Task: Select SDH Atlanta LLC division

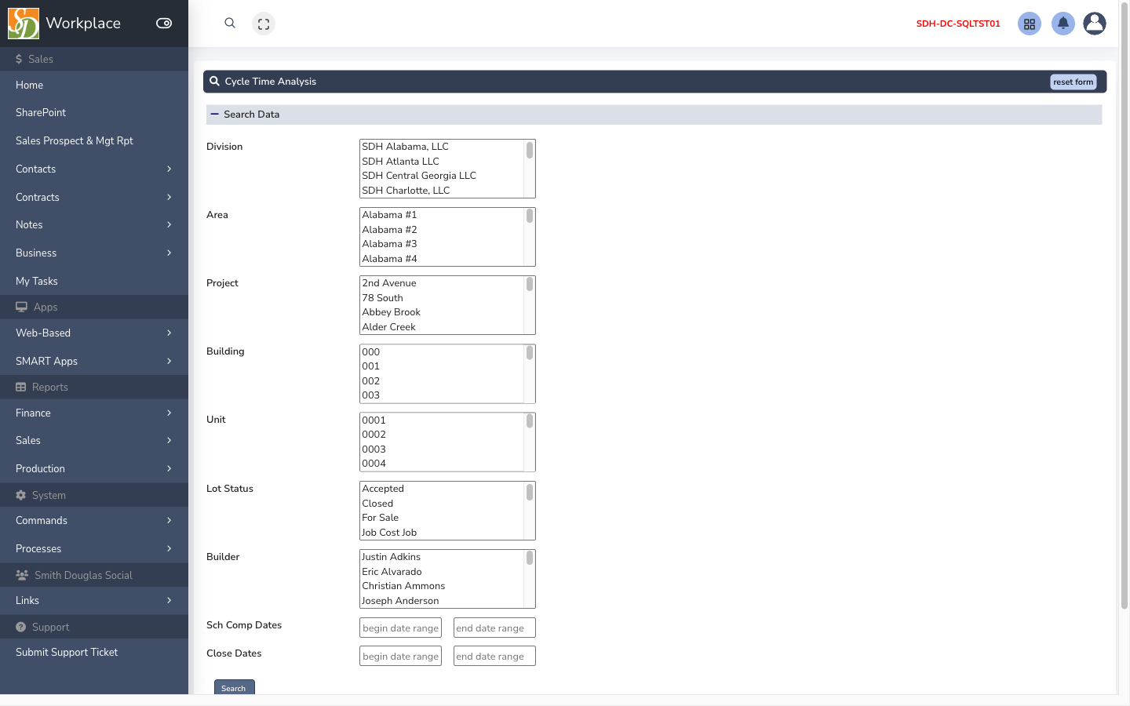Action: click(x=442, y=162)
